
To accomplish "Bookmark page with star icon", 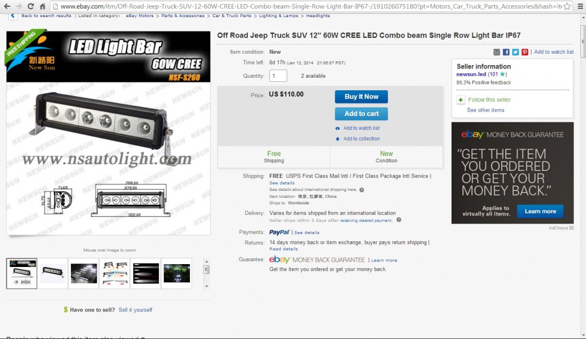I will pyautogui.click(x=567, y=6).
